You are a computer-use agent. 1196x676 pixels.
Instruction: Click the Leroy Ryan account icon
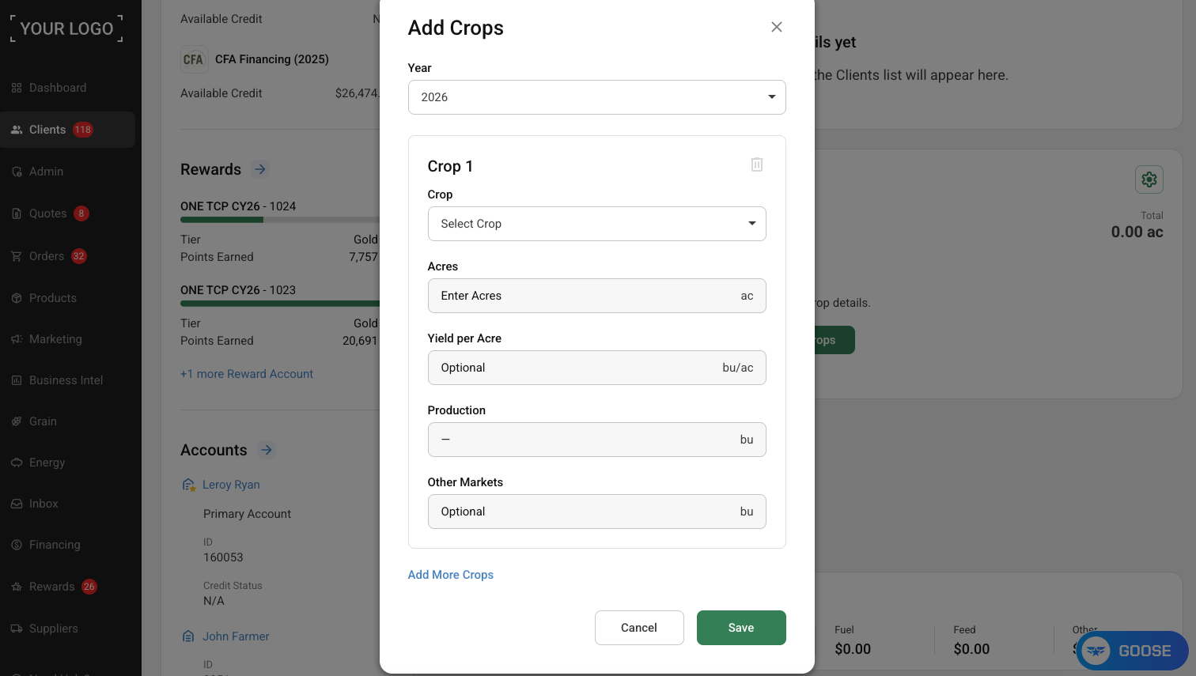tap(188, 485)
